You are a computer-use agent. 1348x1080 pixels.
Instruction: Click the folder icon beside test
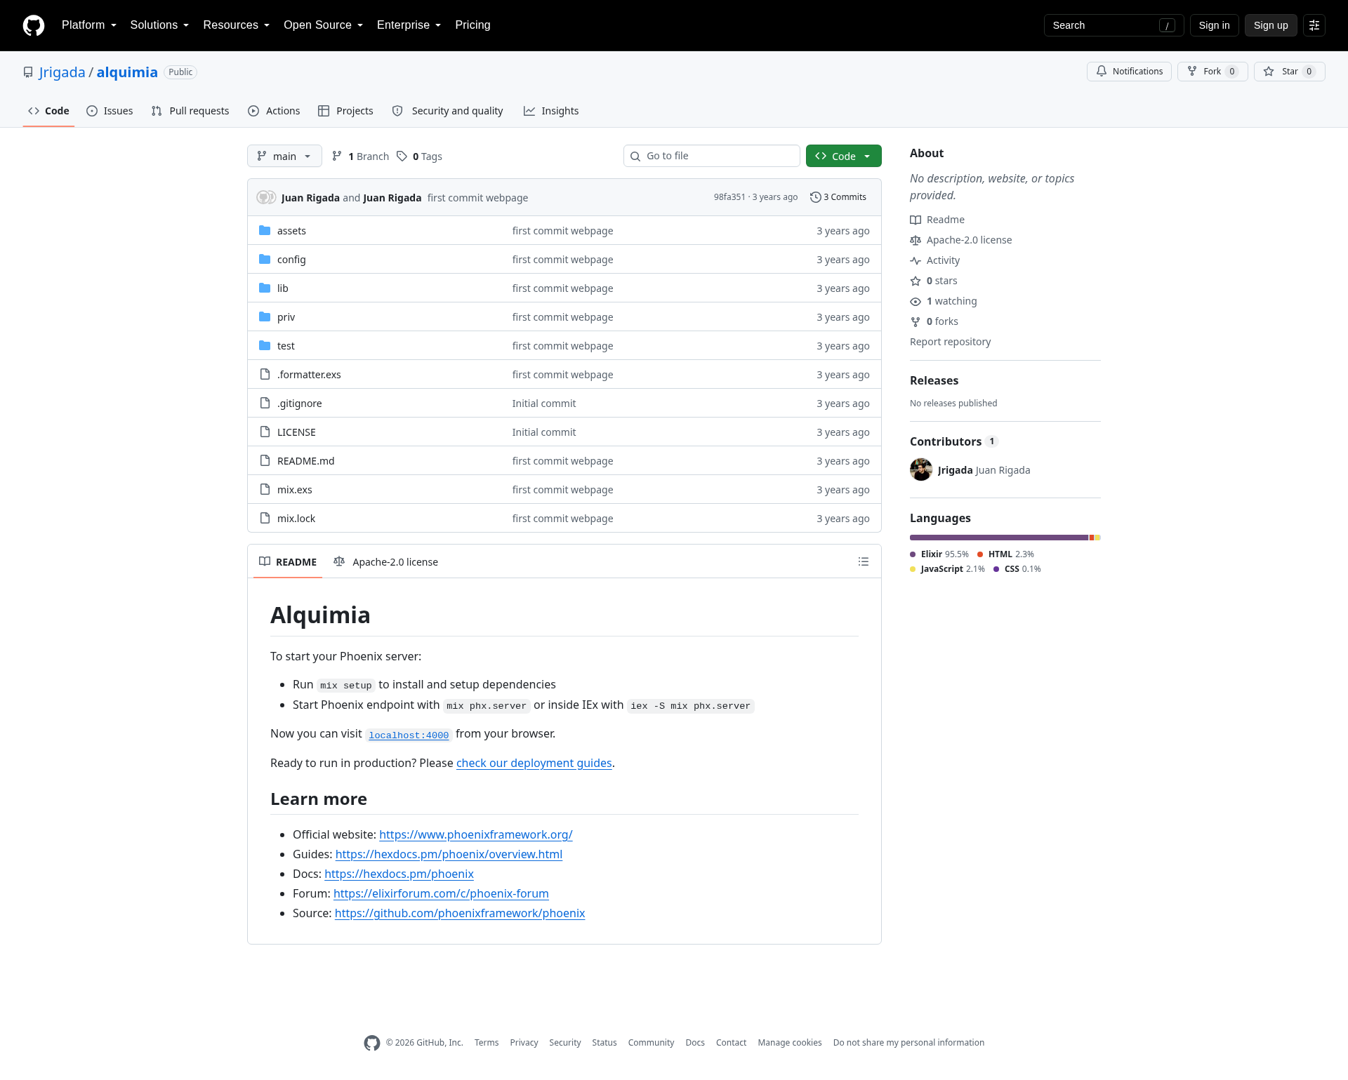coord(265,346)
